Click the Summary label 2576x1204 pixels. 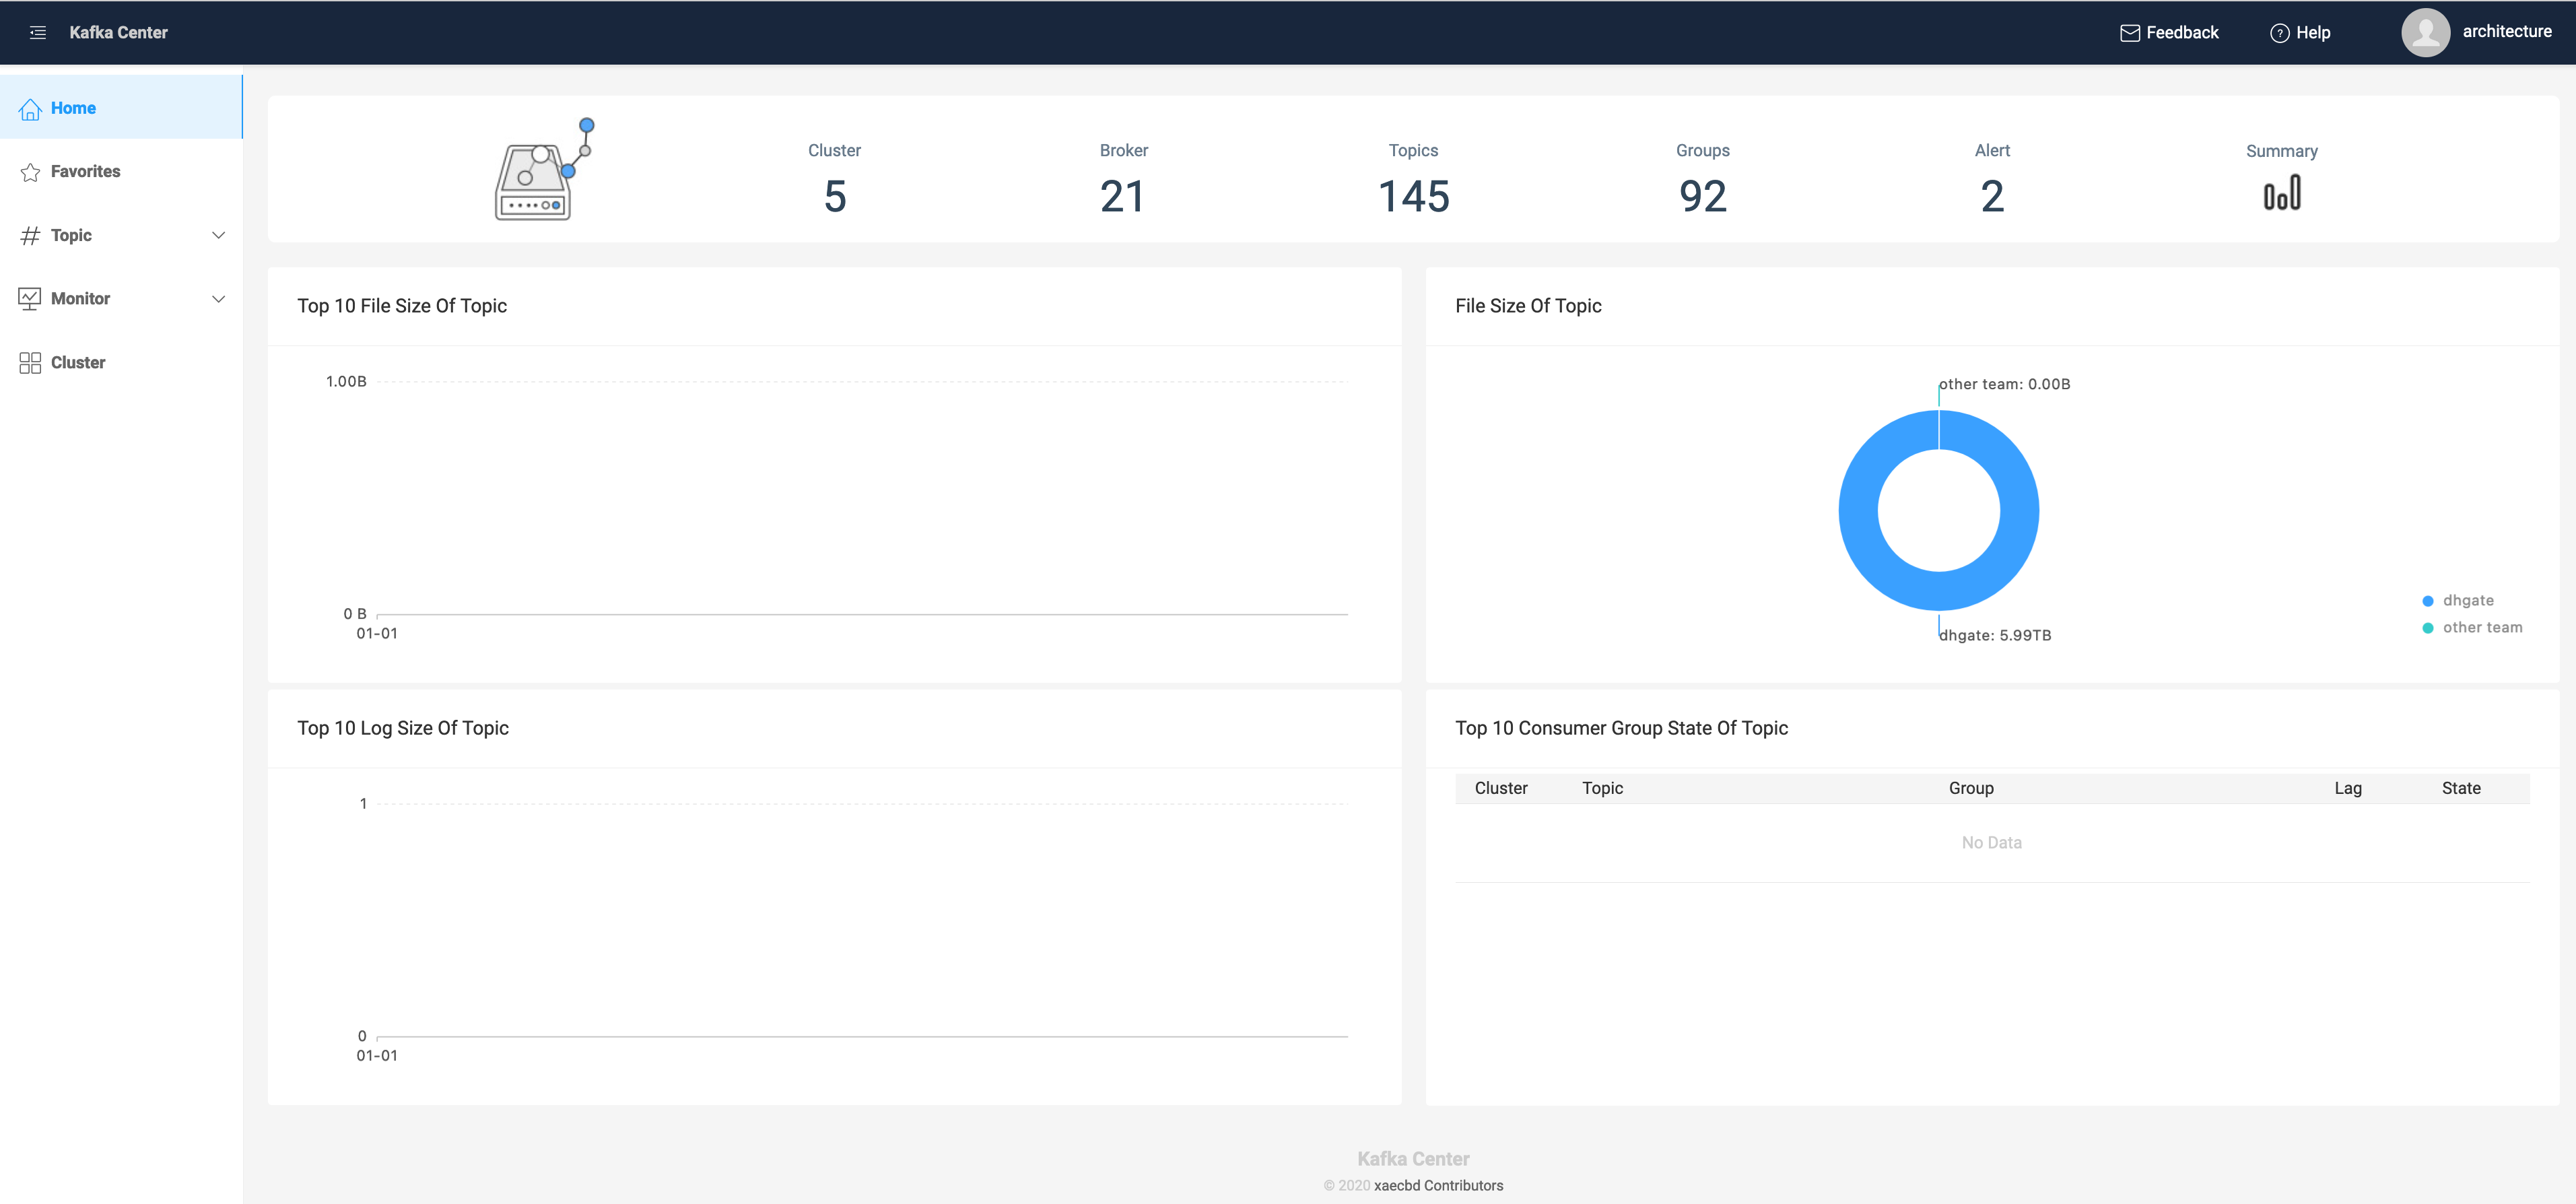point(2281,151)
